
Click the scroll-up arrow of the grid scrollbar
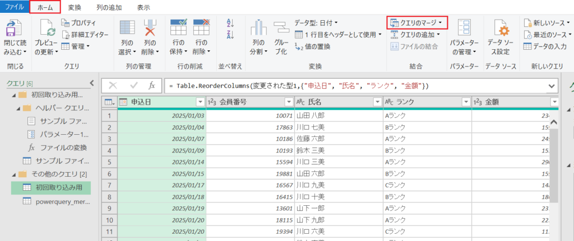coord(554,122)
